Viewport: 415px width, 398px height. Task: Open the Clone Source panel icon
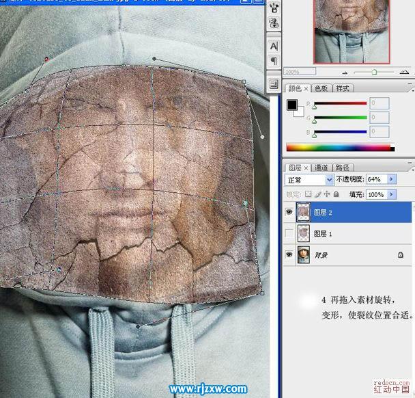click(x=274, y=23)
